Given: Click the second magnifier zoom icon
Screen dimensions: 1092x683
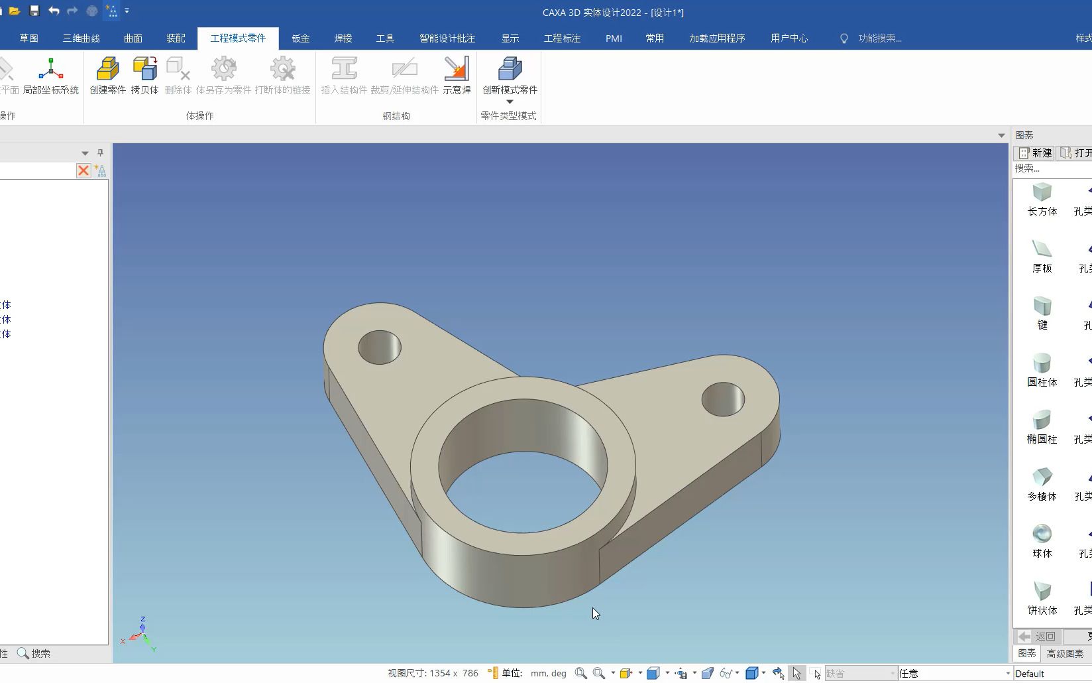Looking at the screenshot, I should coord(599,673).
